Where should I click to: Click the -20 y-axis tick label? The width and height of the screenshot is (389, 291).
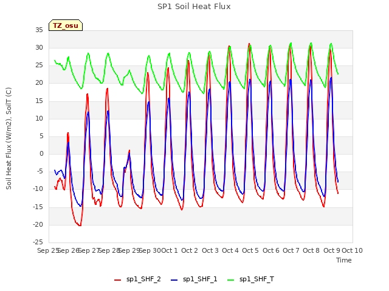pos(38,224)
